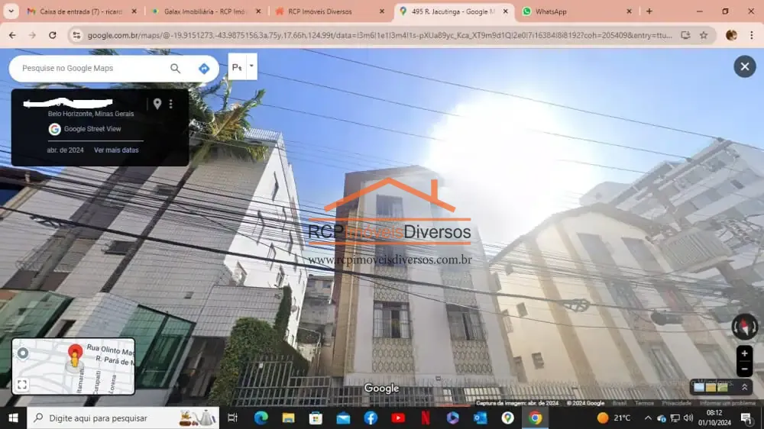
Task: Click the Informar um problema link
Action: [727, 403]
